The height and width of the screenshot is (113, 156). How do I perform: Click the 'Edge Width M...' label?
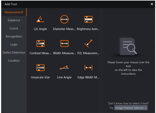[88, 77]
